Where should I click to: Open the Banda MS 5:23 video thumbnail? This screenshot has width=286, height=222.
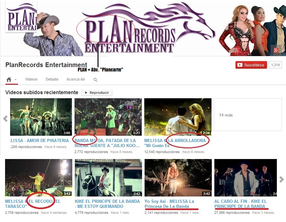pyautogui.click(x=108, y=117)
